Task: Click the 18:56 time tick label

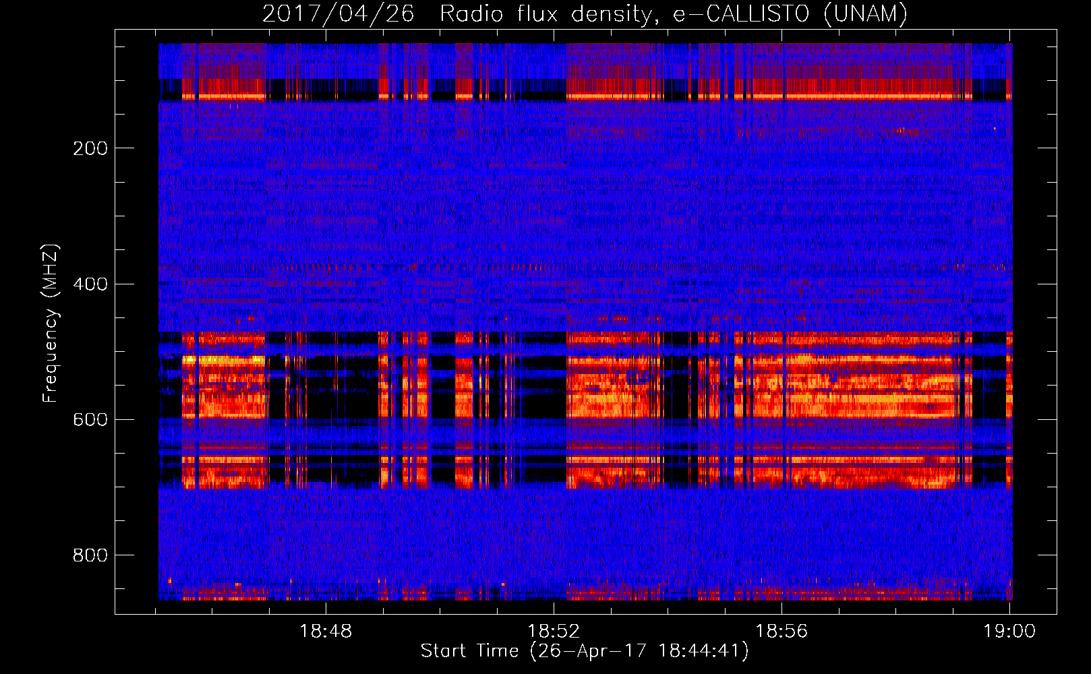Action: coord(782,632)
